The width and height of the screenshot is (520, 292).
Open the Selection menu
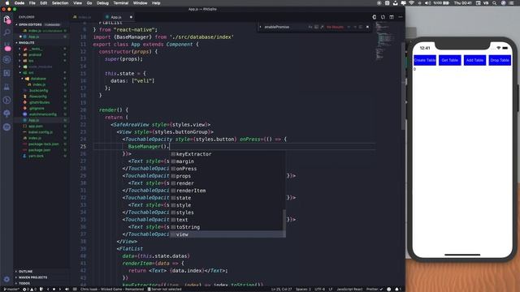(60, 3)
